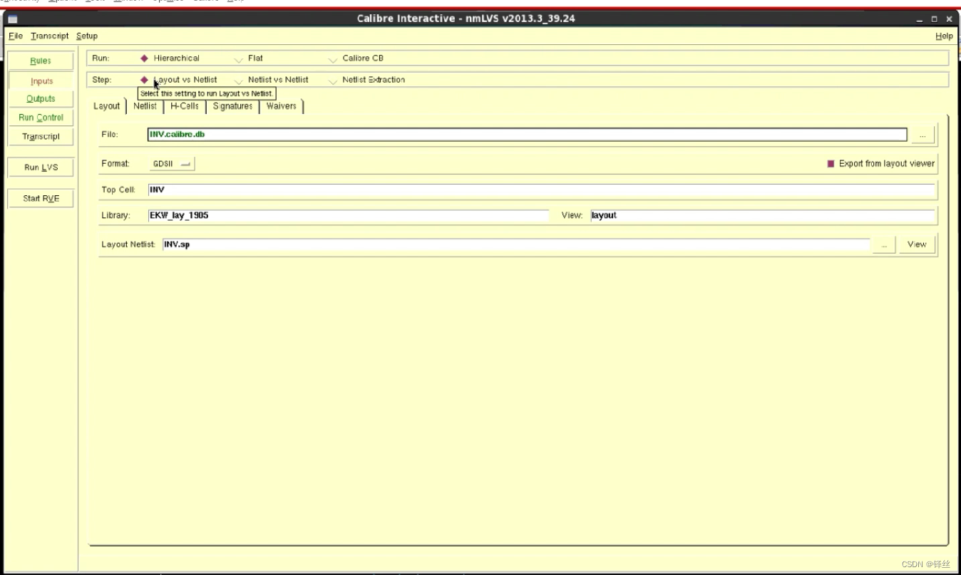Open the Run Control panel

point(41,118)
